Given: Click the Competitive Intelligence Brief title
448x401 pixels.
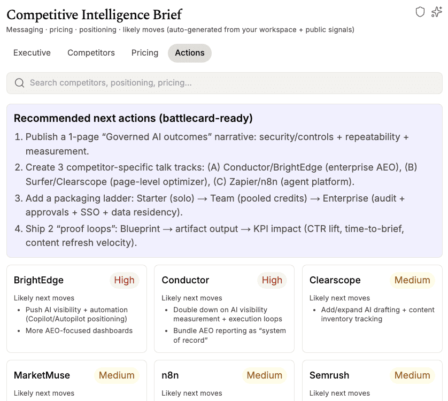Looking at the screenshot, I should (94, 14).
